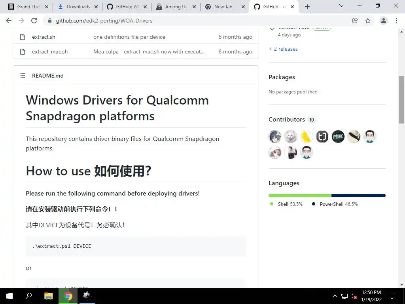Open the tab search chevron
The image size is (405, 304).
(341, 6)
